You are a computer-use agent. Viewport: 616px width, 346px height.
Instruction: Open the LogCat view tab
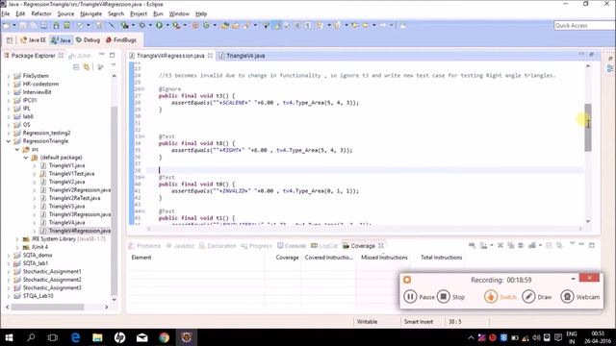tap(324, 246)
